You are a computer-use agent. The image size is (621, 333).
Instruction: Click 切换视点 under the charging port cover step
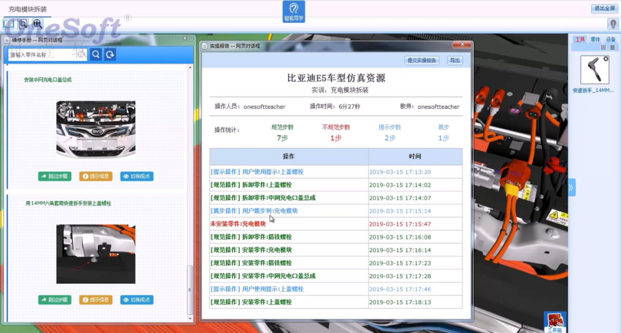137,176
